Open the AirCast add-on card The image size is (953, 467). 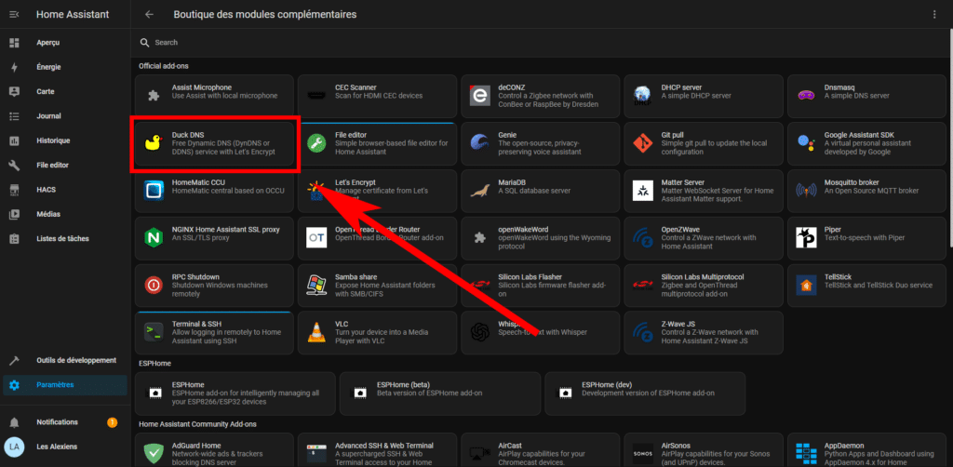tap(541, 450)
